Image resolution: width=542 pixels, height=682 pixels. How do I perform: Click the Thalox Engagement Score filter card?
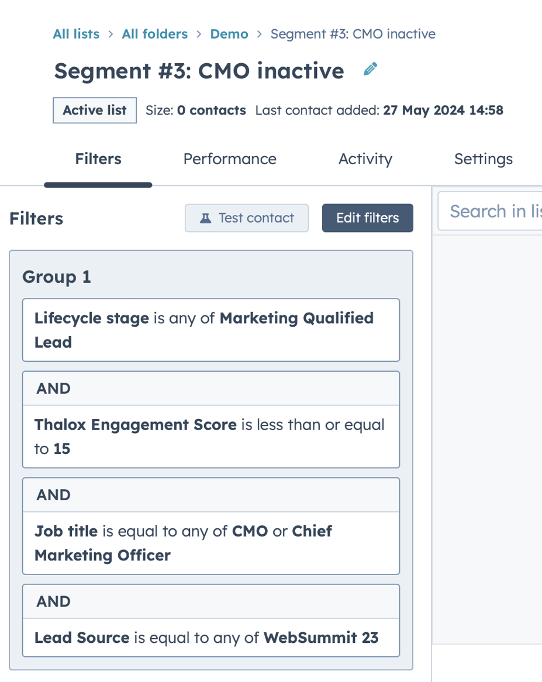[x=210, y=437]
